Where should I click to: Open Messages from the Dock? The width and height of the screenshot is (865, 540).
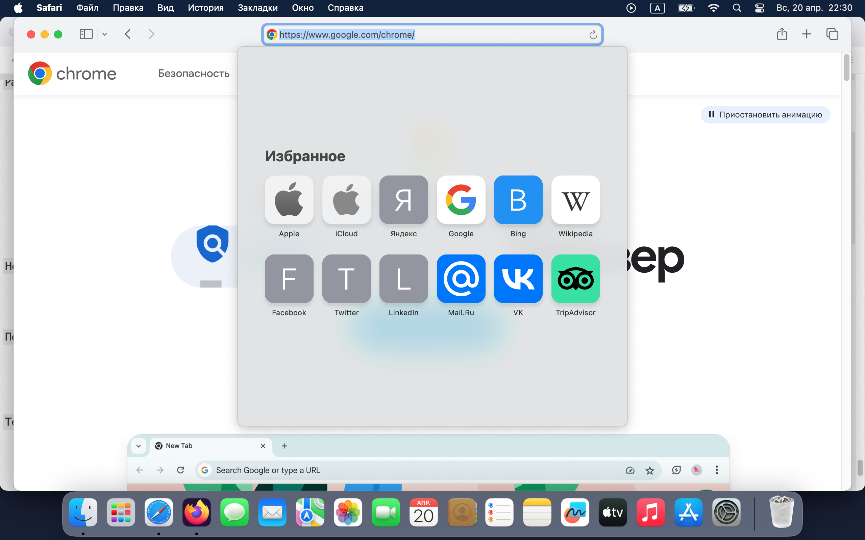tap(234, 512)
